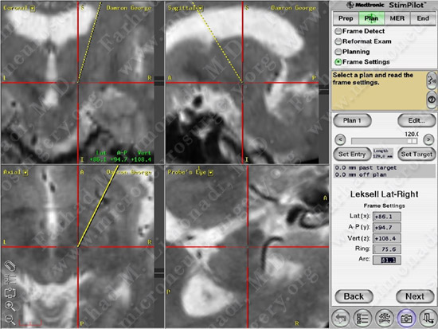438x329 pixels.
Task: Click the A-P (y) value field
Action: [x=387, y=227]
